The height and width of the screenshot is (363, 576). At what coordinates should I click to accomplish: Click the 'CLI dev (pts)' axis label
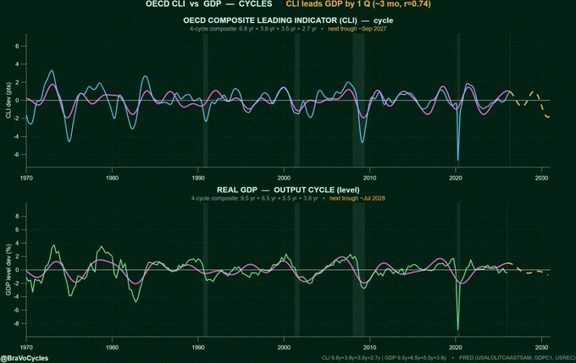[8, 100]
